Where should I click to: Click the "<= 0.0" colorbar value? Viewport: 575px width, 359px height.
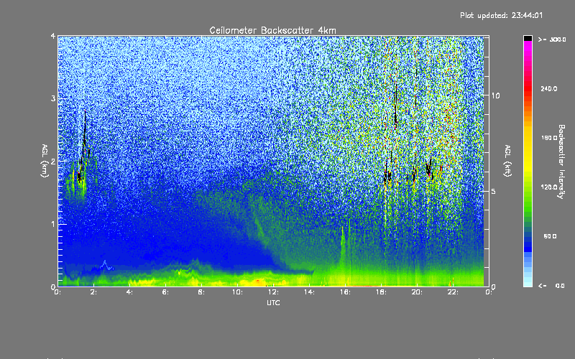click(551, 285)
